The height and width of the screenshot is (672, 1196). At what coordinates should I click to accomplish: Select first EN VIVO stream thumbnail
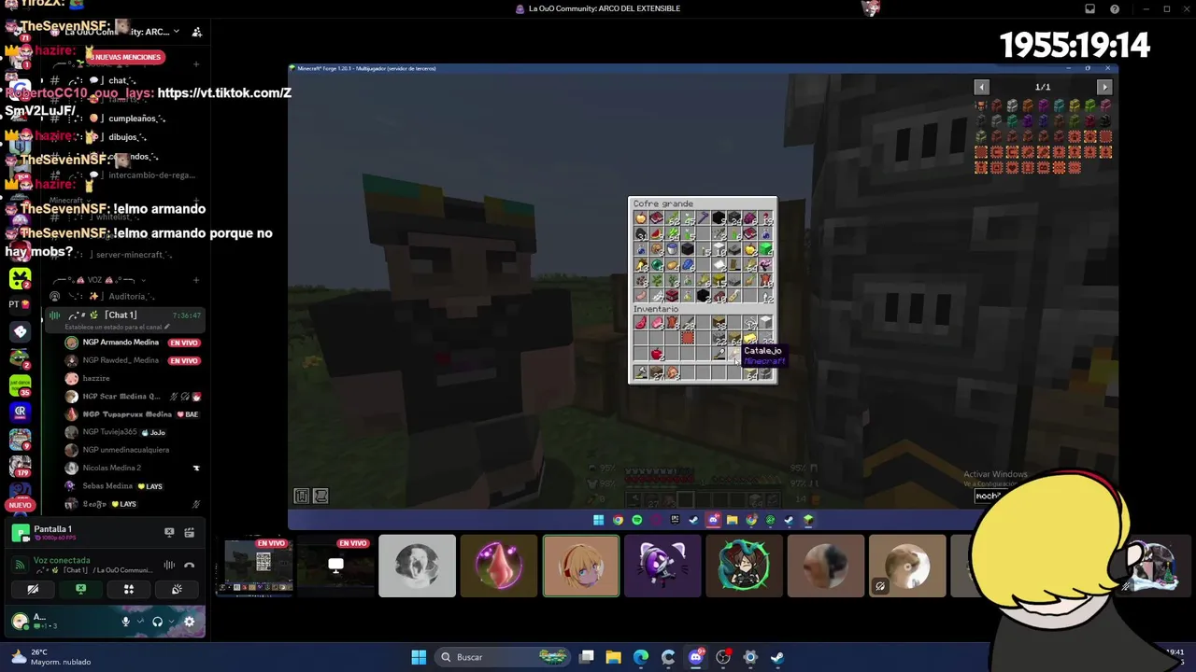tap(254, 566)
